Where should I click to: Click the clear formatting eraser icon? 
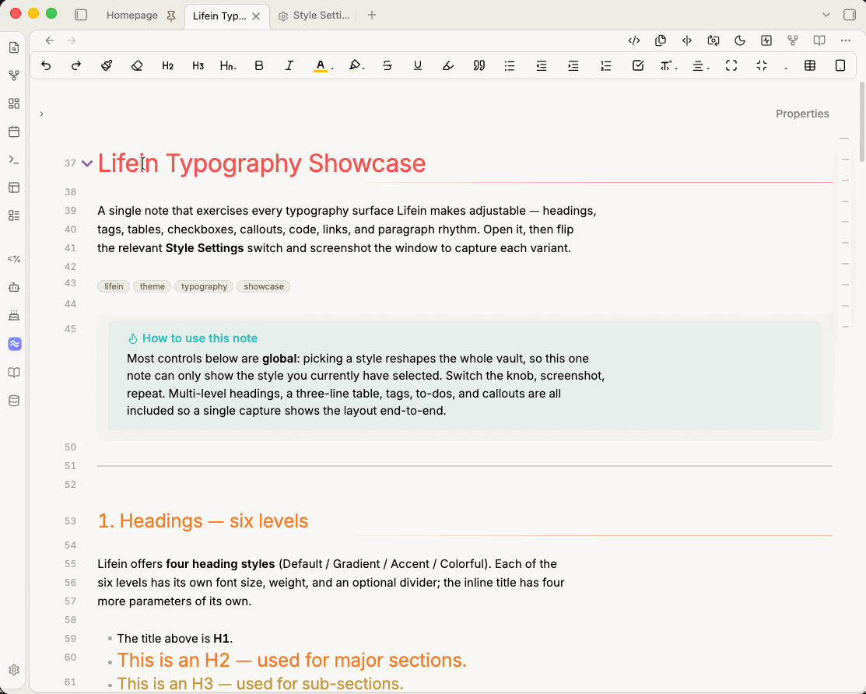click(x=137, y=65)
